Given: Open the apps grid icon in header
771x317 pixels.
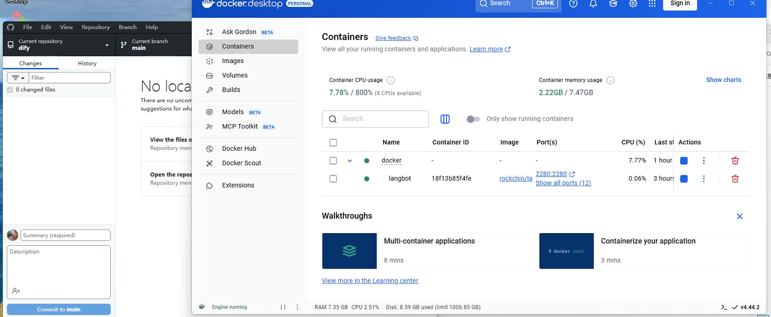Looking at the screenshot, I should [652, 3].
